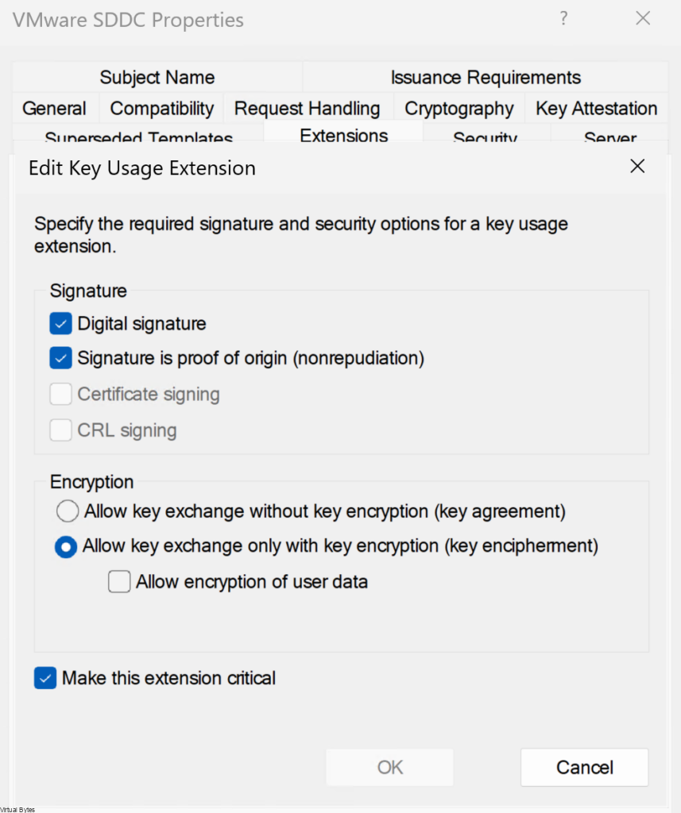Toggle Signature is proof of origin checkbox
Screen dimensions: 681x813
[x=61, y=358]
